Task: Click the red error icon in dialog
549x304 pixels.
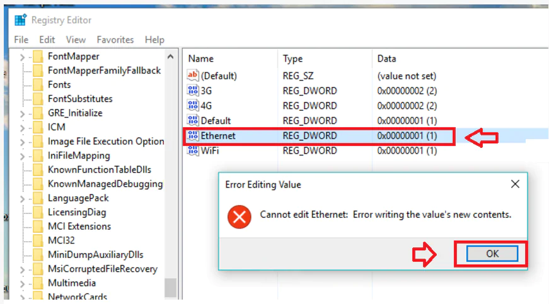Action: (x=239, y=217)
